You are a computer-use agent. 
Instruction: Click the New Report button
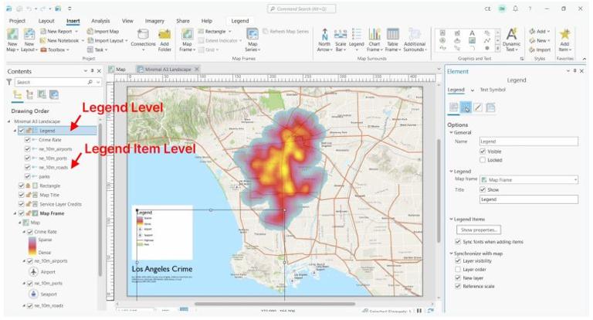point(59,32)
